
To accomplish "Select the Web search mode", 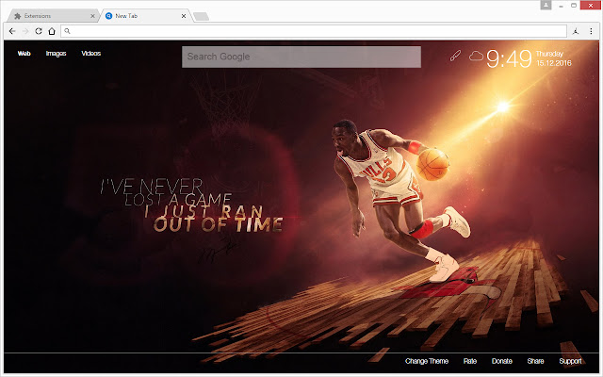I will click(24, 54).
